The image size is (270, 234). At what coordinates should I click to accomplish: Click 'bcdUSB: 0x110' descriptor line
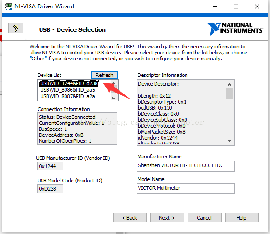[155, 108]
